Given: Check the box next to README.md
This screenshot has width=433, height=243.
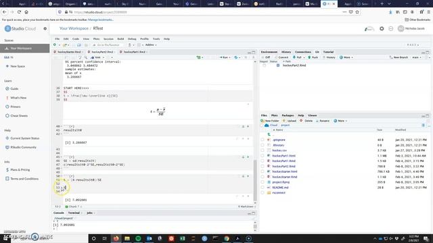Looking at the screenshot, I should pyautogui.click(x=263, y=188).
